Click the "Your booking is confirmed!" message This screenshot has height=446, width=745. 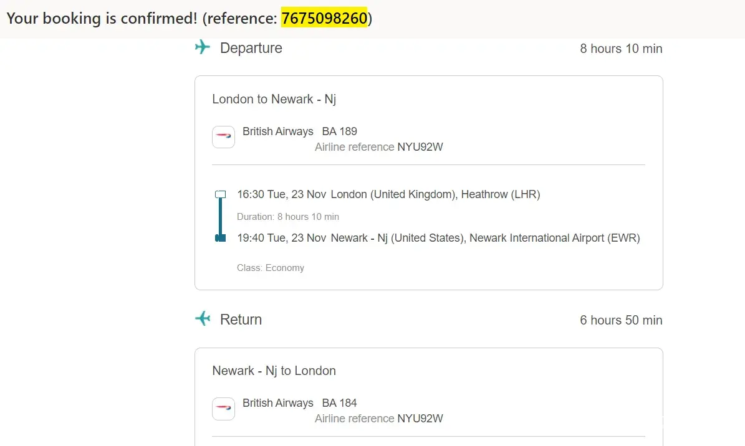click(x=102, y=19)
